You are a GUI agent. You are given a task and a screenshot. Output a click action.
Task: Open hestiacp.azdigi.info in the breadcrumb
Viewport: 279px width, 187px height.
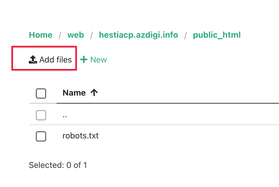coord(138,35)
